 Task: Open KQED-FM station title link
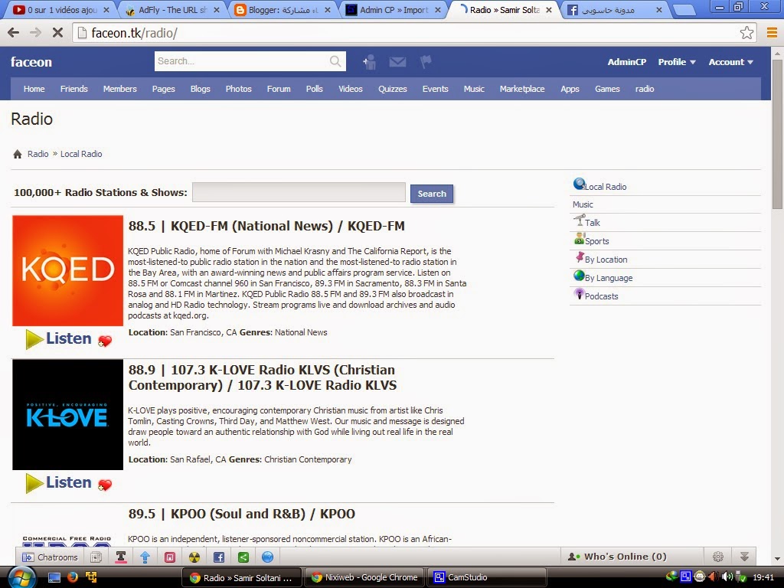coord(266,226)
